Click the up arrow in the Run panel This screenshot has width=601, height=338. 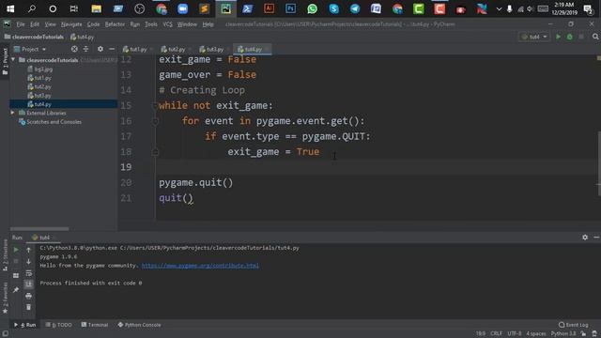pyautogui.click(x=29, y=250)
